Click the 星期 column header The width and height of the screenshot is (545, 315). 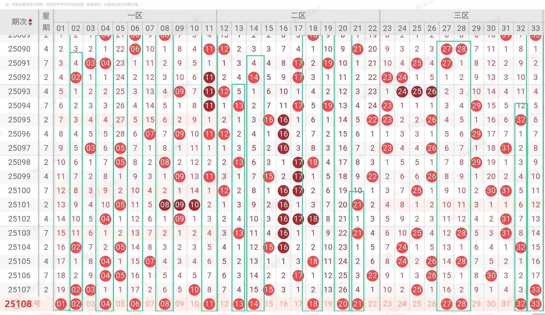[46, 22]
